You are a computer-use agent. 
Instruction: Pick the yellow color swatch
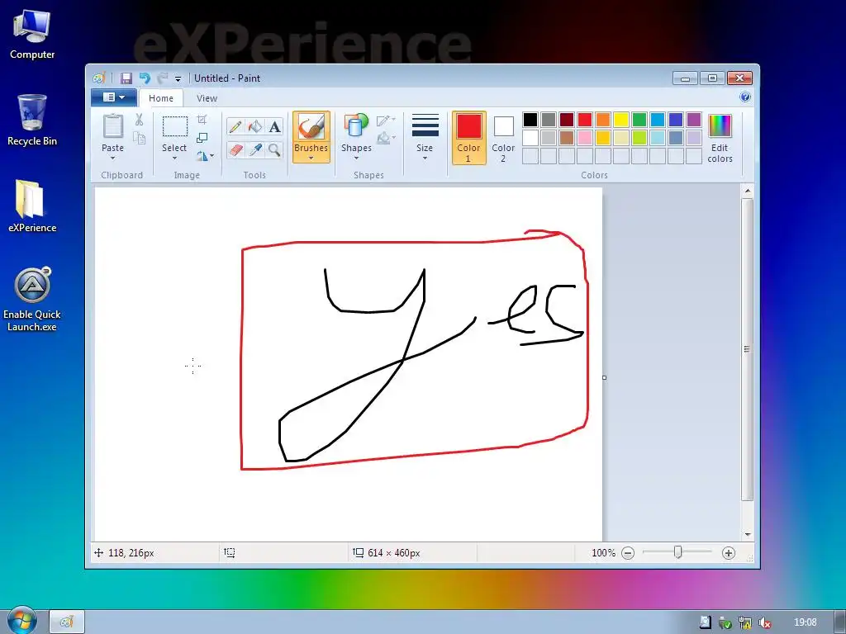(621, 120)
